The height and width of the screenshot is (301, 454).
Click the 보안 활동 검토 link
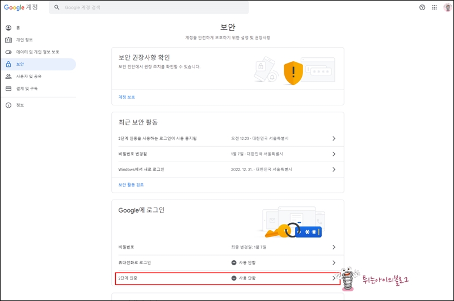coord(131,185)
